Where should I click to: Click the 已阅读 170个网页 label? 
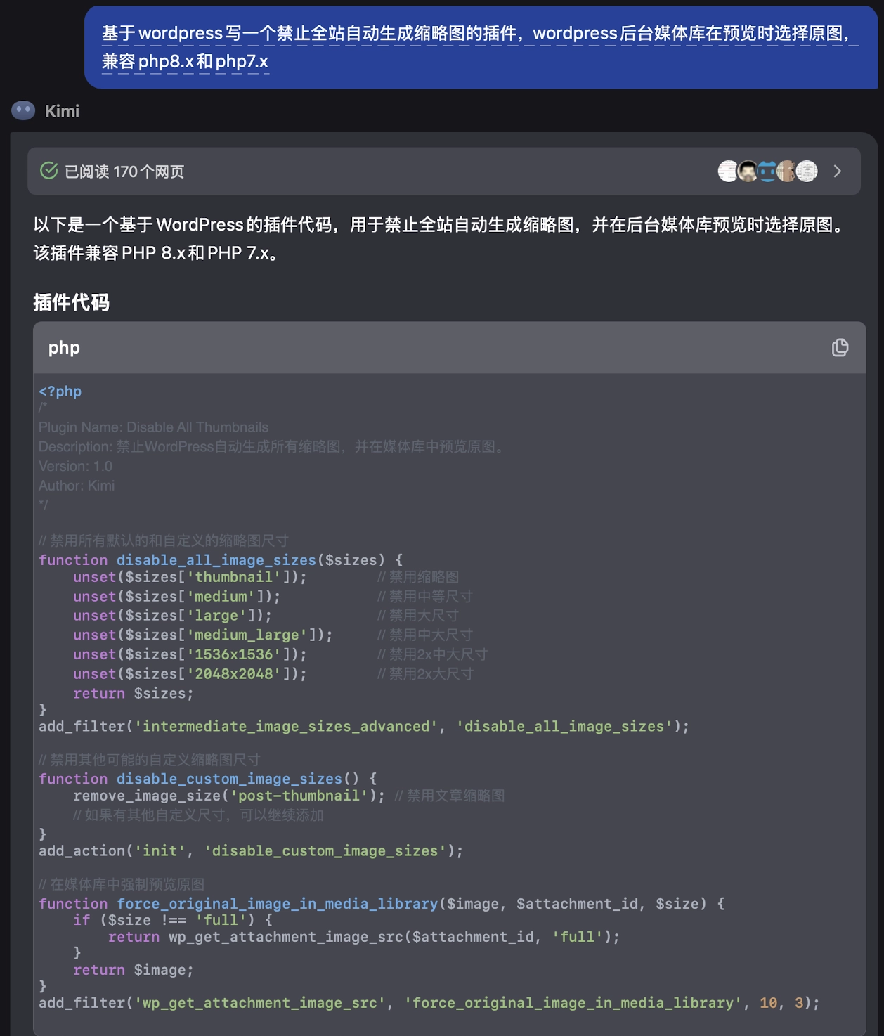[124, 171]
